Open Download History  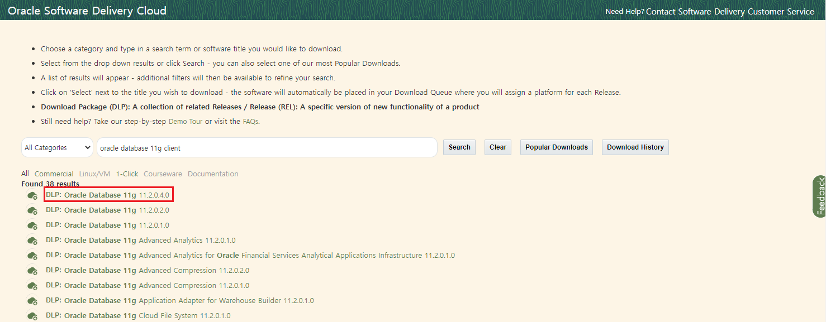point(635,147)
